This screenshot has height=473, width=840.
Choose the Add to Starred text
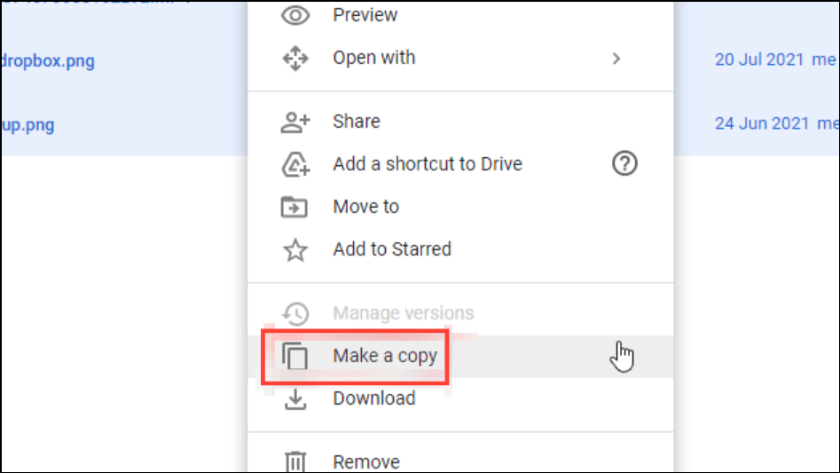pyautogui.click(x=391, y=249)
